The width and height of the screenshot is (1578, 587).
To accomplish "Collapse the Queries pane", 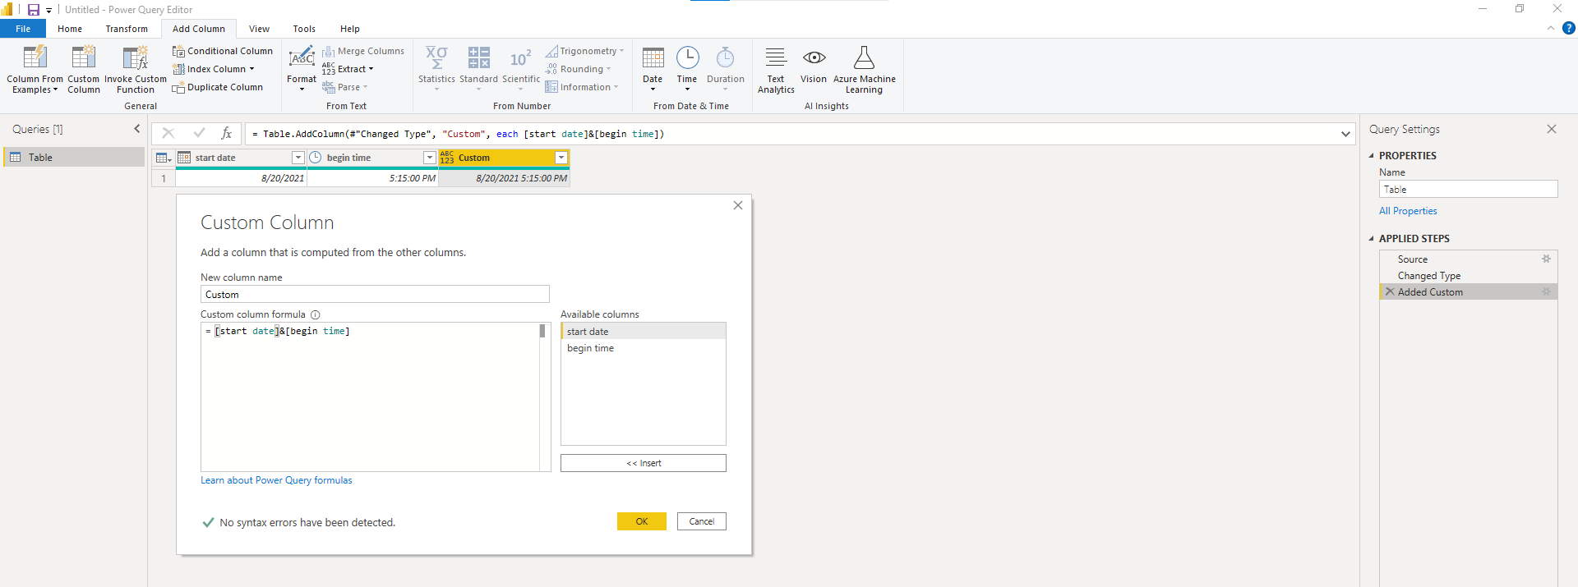I will click(x=137, y=129).
